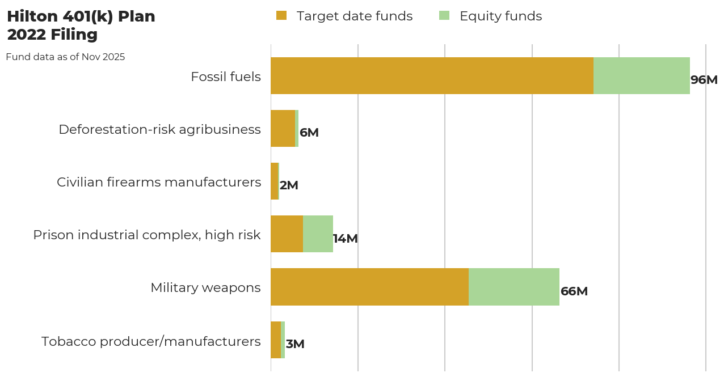Click the 66M value label

pos(574,291)
